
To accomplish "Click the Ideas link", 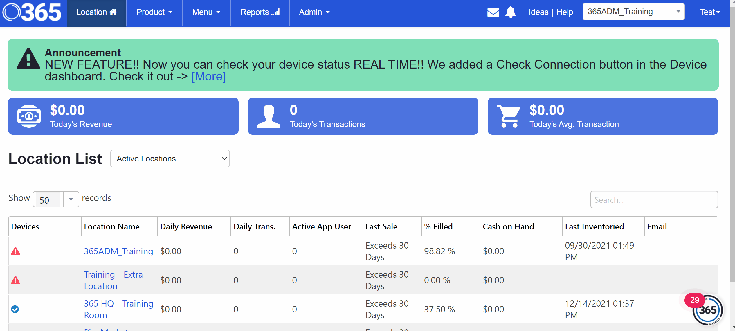I will [x=538, y=12].
